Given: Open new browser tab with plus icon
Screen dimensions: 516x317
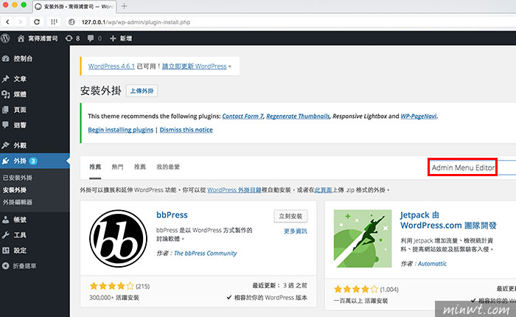Looking at the screenshot, I should [124, 6].
